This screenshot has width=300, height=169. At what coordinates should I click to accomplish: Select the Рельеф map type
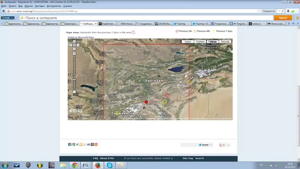tap(225, 42)
